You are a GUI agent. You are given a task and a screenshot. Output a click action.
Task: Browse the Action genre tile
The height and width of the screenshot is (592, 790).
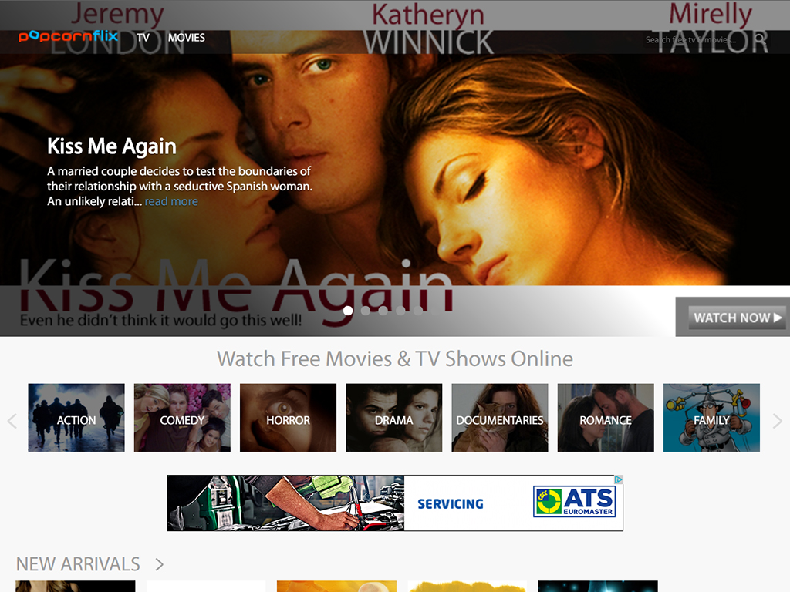pos(76,418)
